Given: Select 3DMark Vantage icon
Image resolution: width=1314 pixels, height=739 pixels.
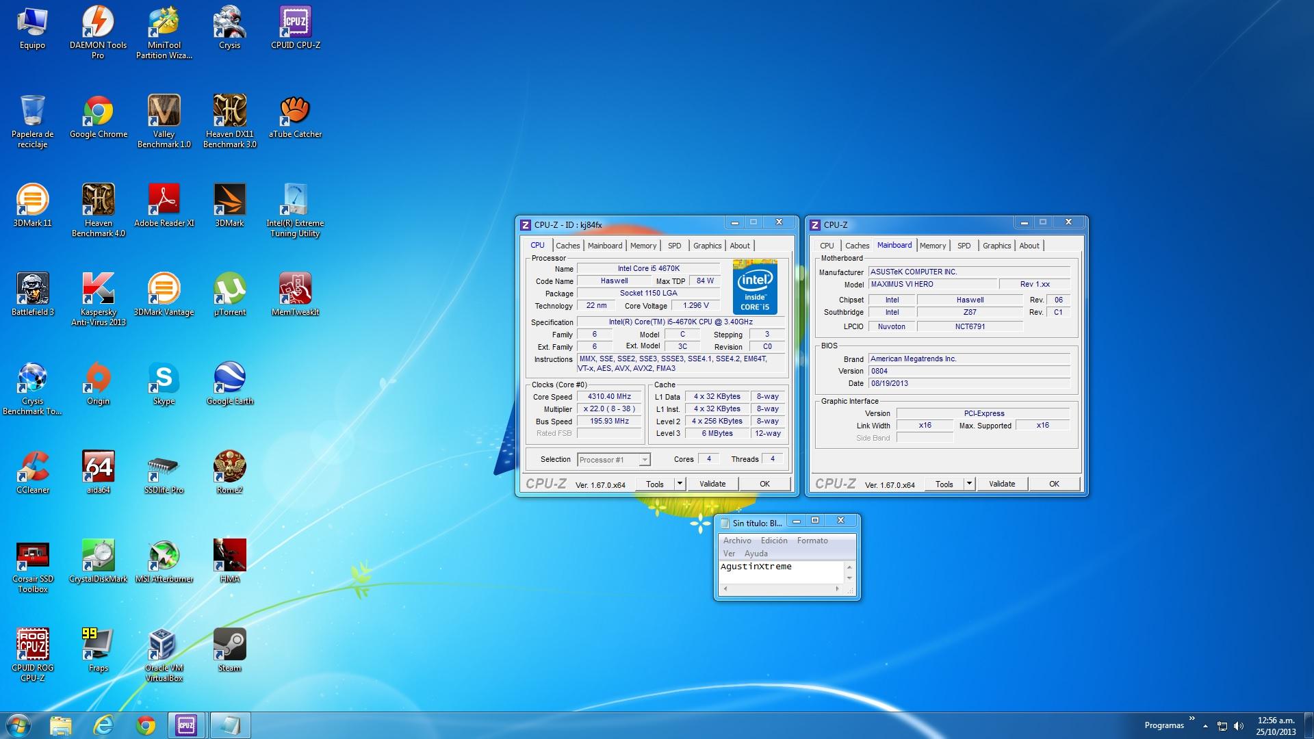Looking at the screenshot, I should pyautogui.click(x=164, y=296).
